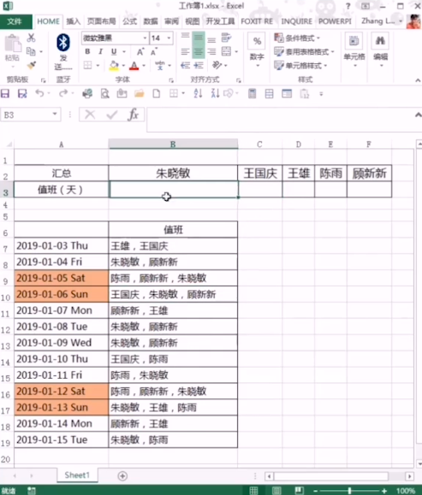422x495 pixels.
Task: Select the Format Painter brush
Action: pos(32,65)
